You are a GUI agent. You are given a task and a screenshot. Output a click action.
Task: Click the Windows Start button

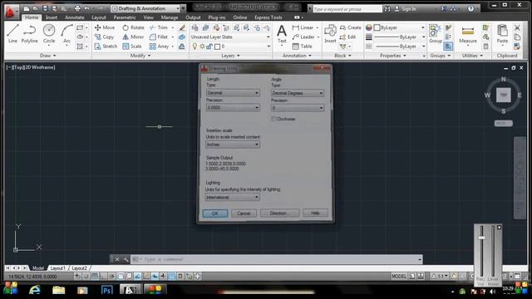point(11,288)
